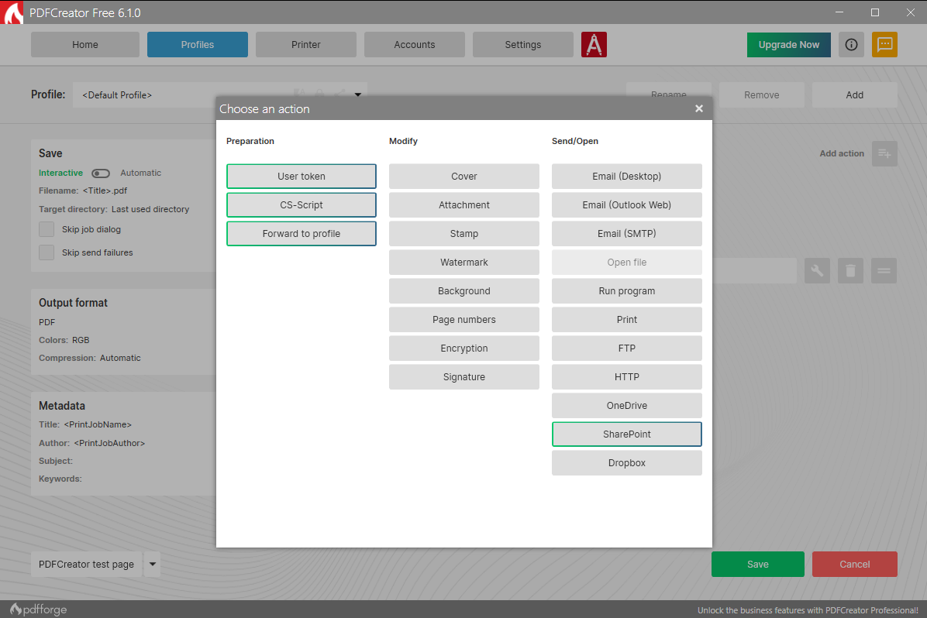Click the Compression: Automatic text
This screenshot has height=618, width=927.
click(x=90, y=358)
